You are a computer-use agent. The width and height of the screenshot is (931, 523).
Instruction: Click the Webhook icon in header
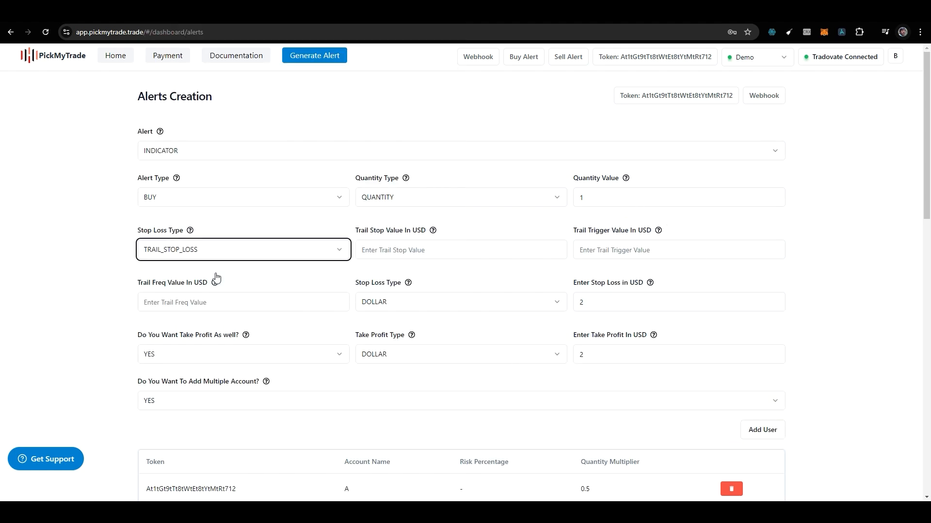click(x=479, y=57)
